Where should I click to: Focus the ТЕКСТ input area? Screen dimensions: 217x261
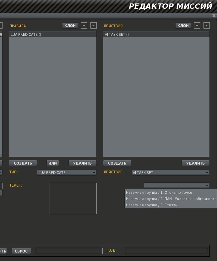73,198
